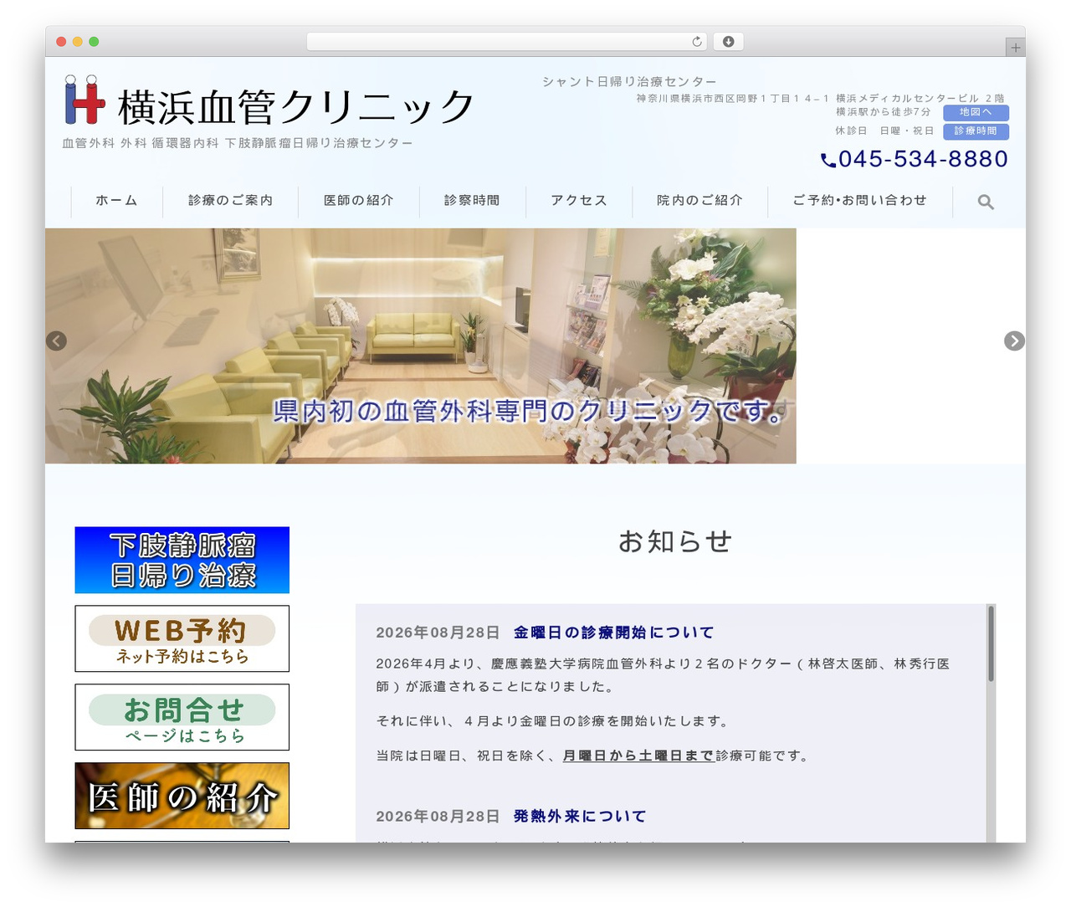The height and width of the screenshot is (907, 1071).
Task: Open the ホーム menu item
Action: pyautogui.click(x=116, y=201)
